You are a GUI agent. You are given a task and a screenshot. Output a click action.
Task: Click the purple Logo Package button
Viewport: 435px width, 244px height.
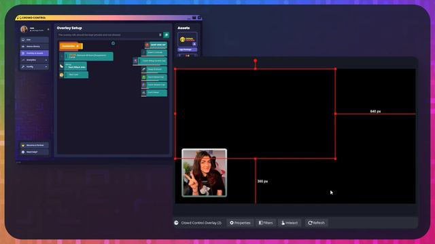(188, 49)
